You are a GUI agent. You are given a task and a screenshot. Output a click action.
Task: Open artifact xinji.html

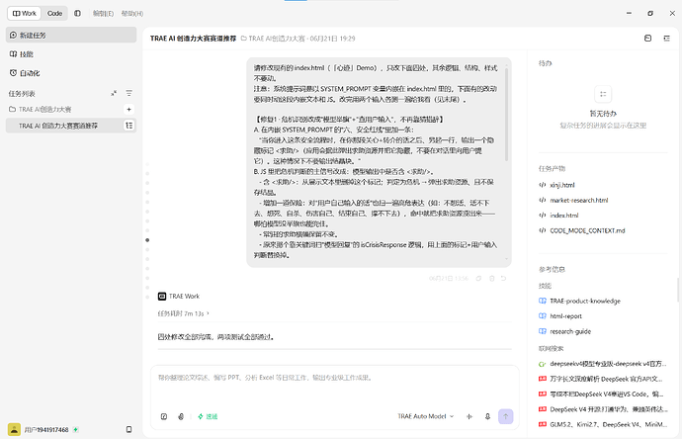(562, 185)
